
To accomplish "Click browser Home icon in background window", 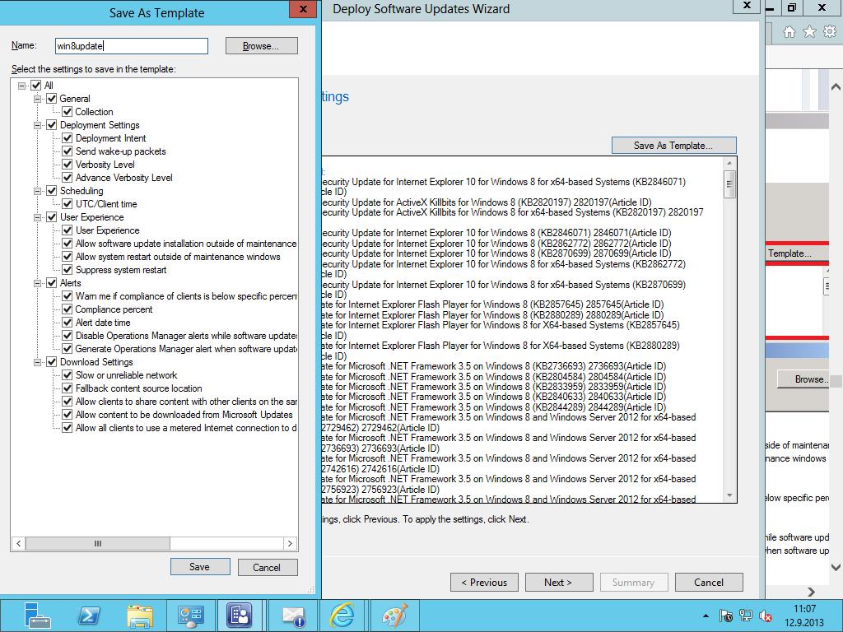I will (789, 32).
